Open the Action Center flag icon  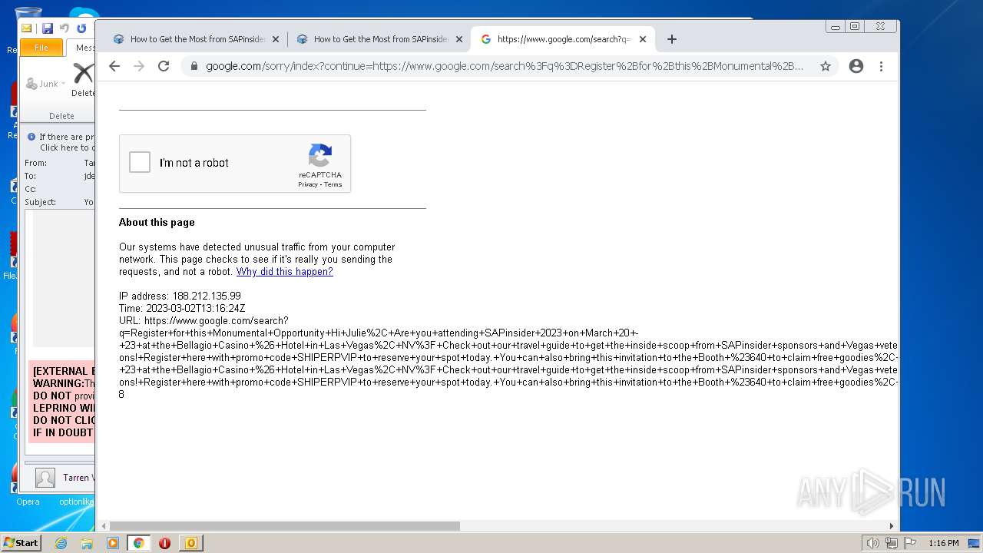(909, 543)
